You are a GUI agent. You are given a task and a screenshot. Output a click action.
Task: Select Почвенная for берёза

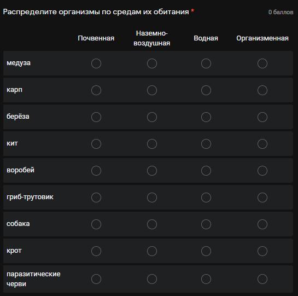pos(96,117)
